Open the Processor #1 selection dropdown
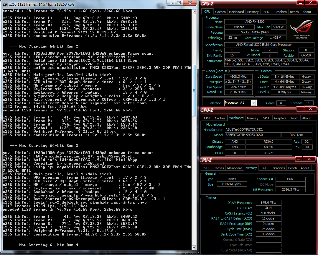This screenshot has height=255, width=318. tap(253, 103)
